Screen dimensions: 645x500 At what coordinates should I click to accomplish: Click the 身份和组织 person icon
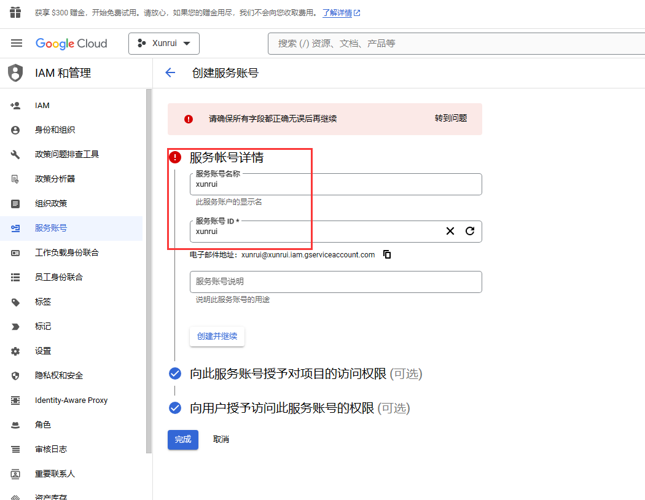15,130
